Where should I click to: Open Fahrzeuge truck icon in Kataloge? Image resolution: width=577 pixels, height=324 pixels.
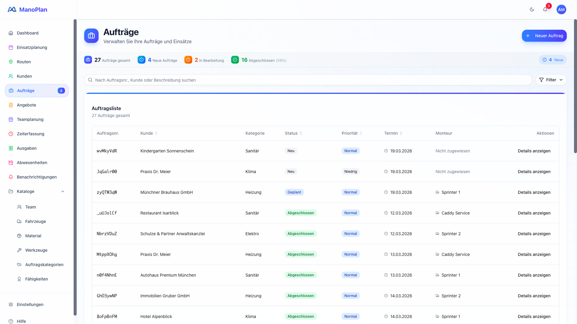(x=19, y=221)
